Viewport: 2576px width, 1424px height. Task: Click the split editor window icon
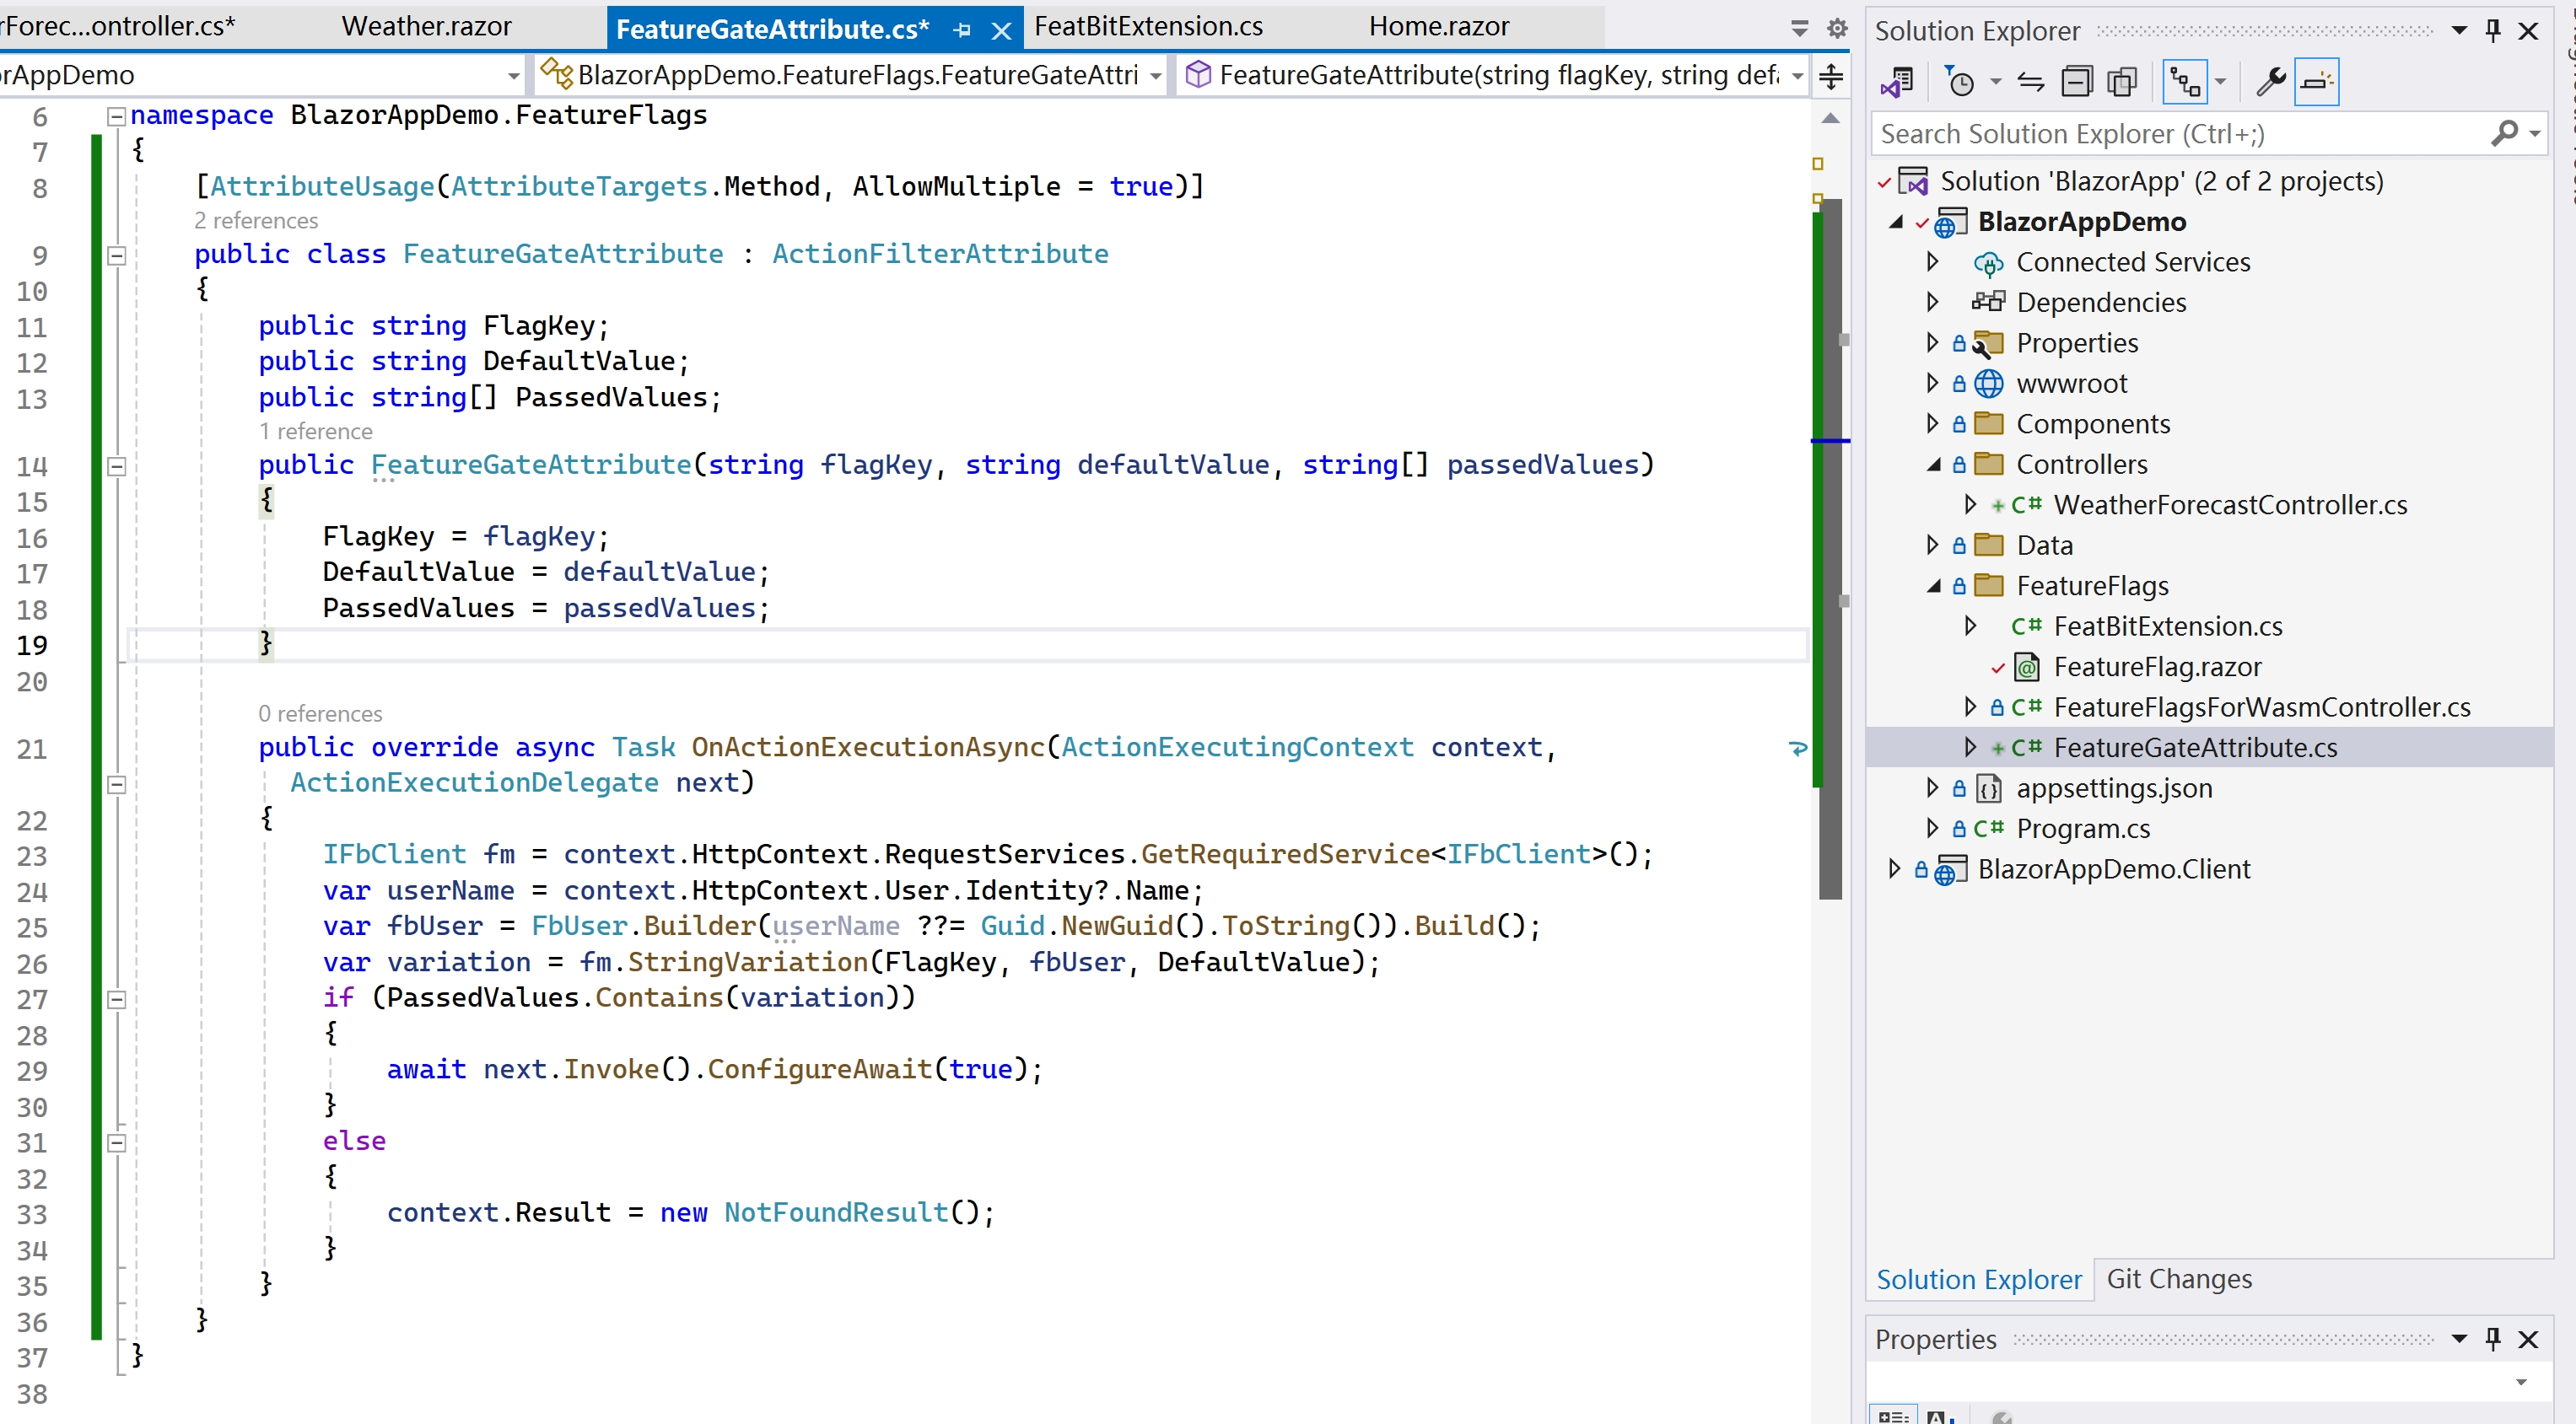(1831, 76)
